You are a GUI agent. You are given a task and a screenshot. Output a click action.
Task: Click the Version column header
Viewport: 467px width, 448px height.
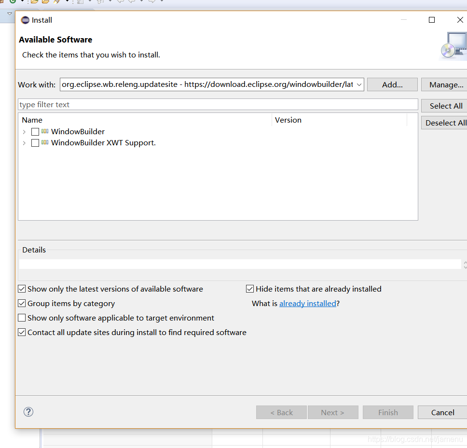[339, 120]
